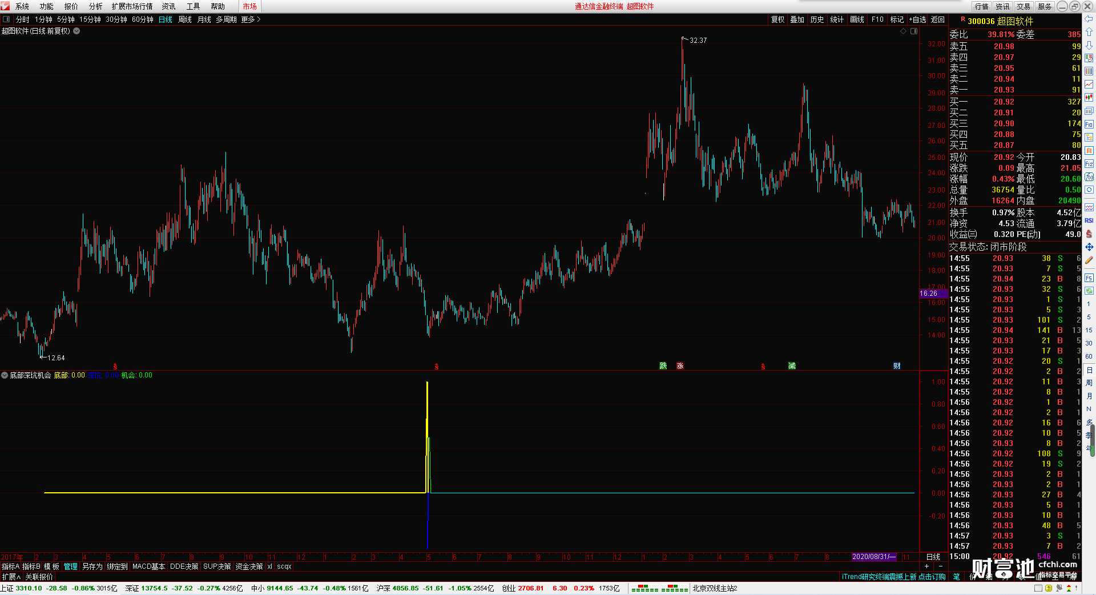Open the 功能 menu

click(x=47, y=6)
